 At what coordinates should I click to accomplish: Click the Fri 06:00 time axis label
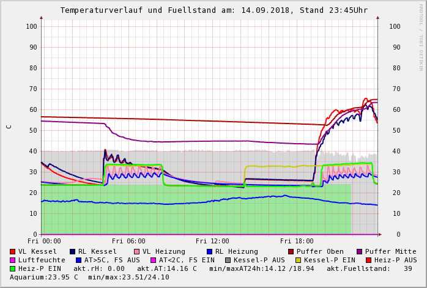coord(128,241)
